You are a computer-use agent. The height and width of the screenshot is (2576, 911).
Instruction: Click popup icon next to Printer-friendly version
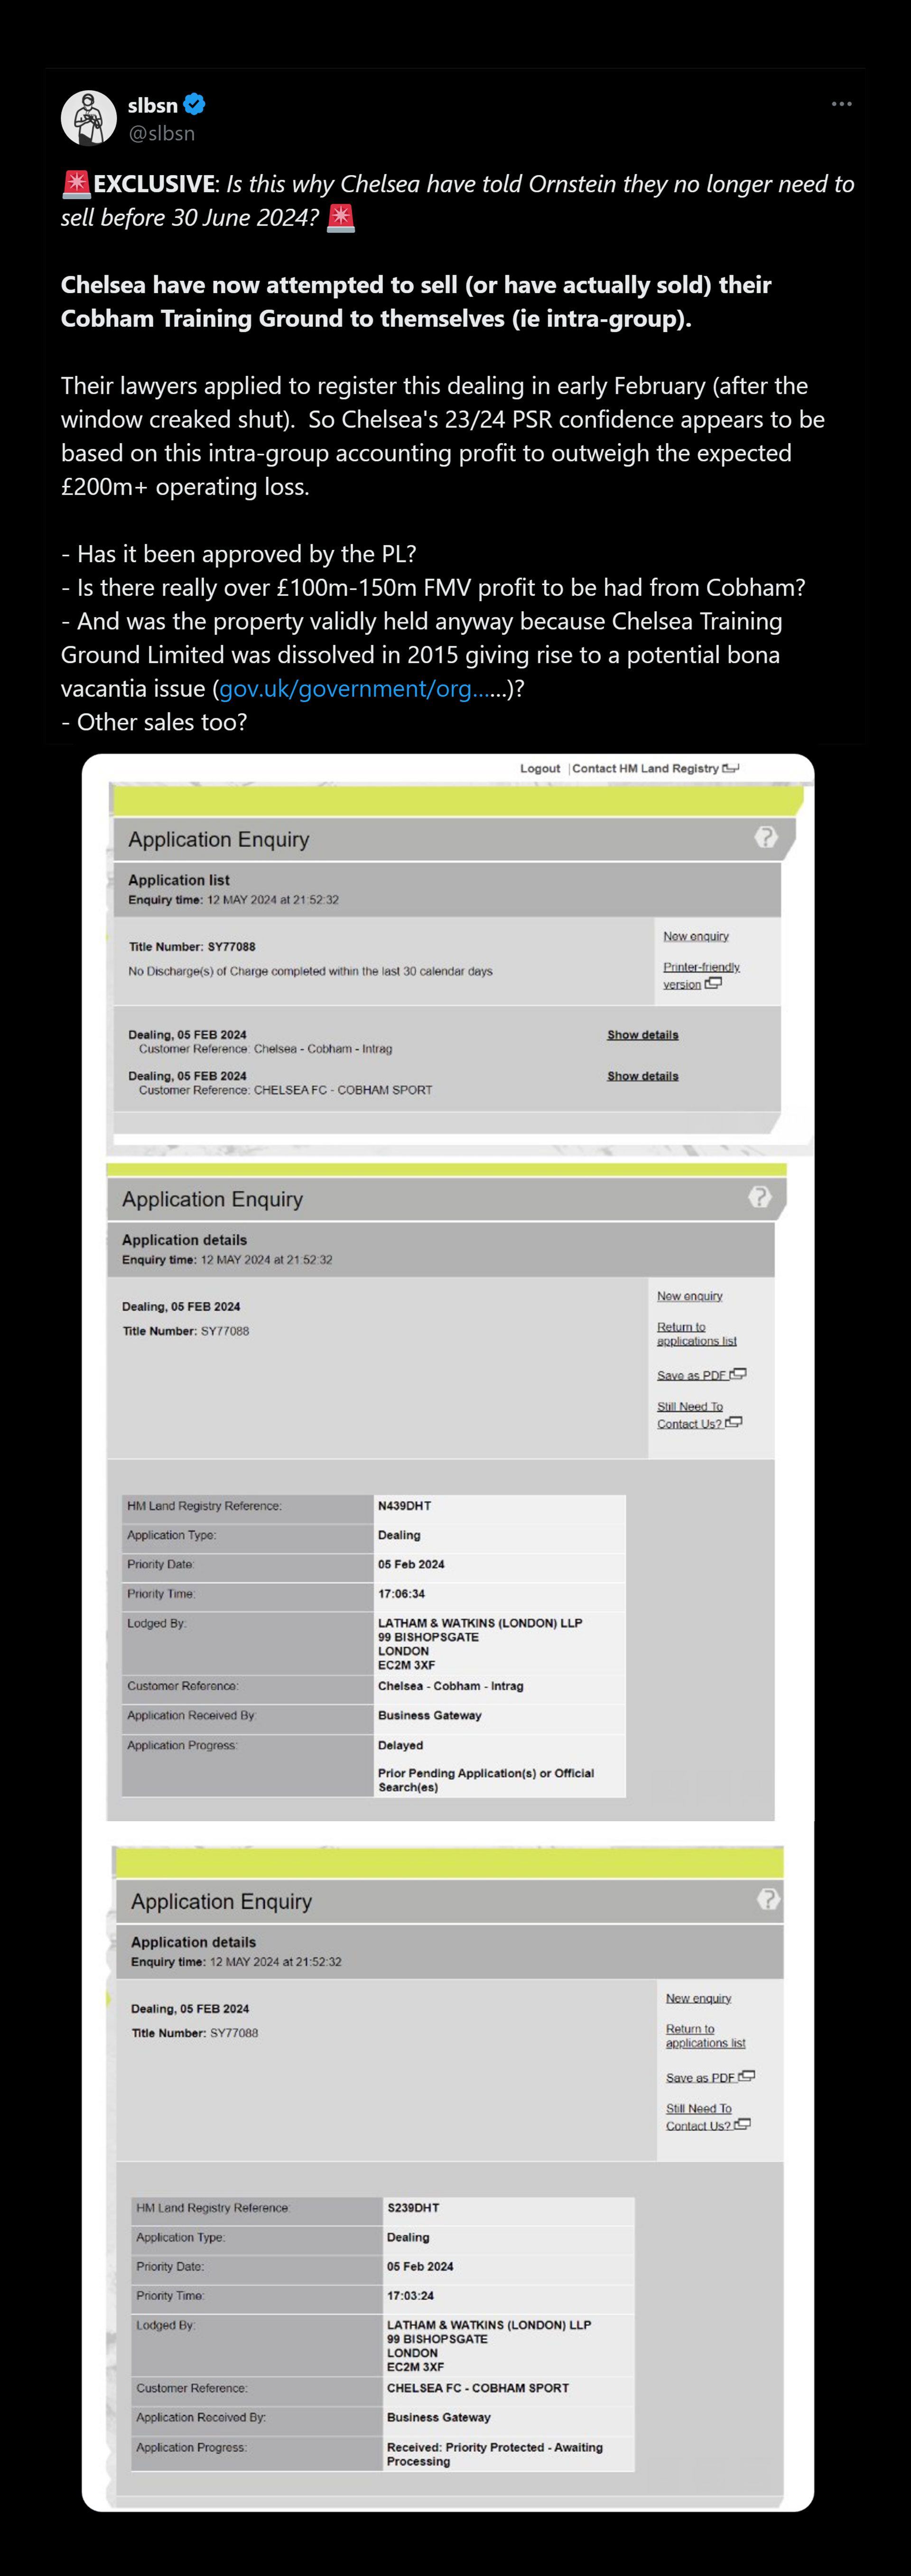[x=713, y=984]
